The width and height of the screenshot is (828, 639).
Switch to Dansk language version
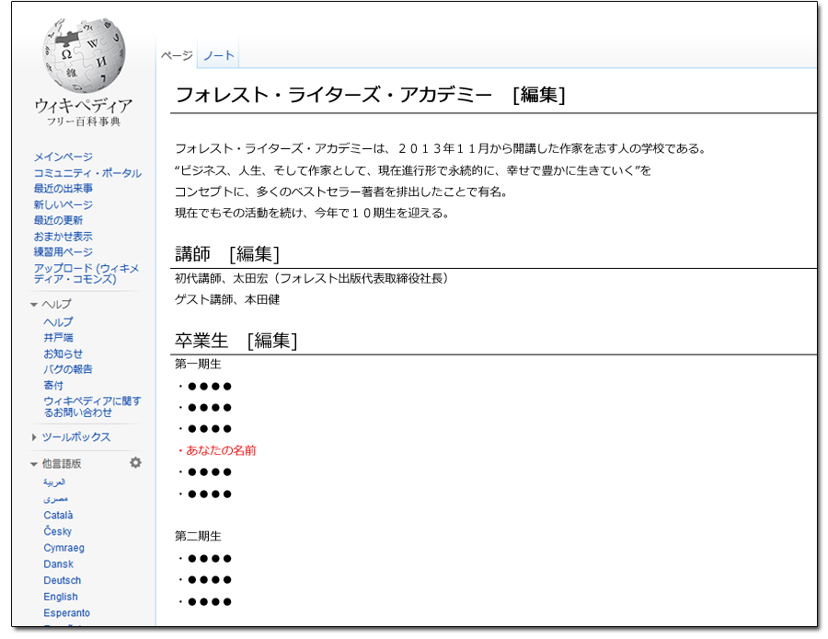(x=58, y=563)
